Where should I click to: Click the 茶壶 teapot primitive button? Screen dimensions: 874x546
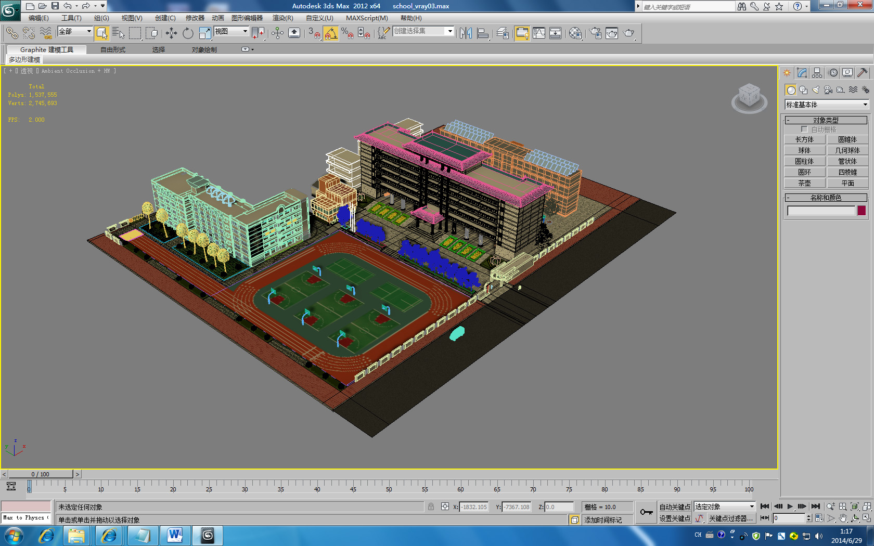804,184
